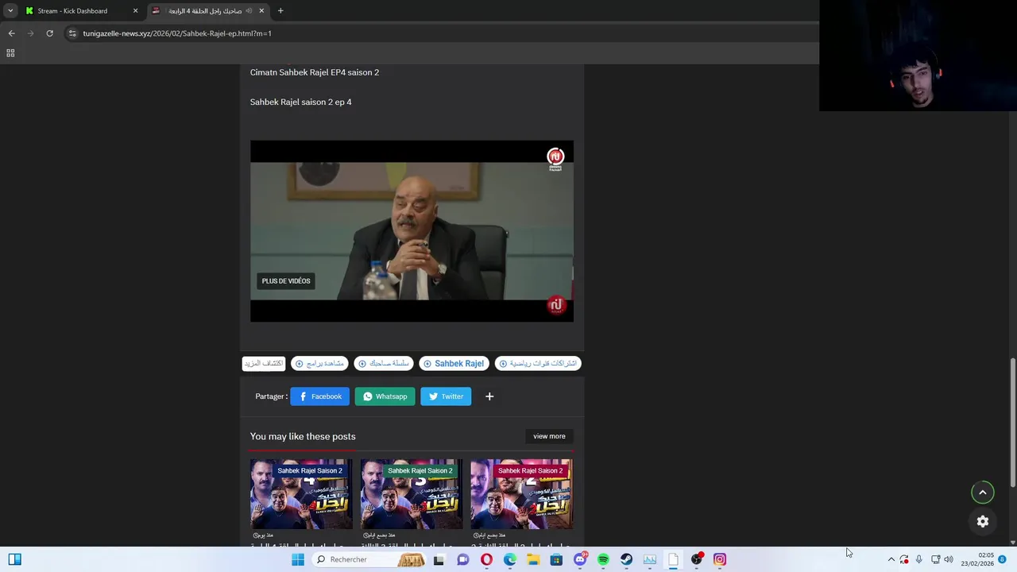Open the Windows Start menu
This screenshot has width=1017, height=572.
click(x=298, y=559)
